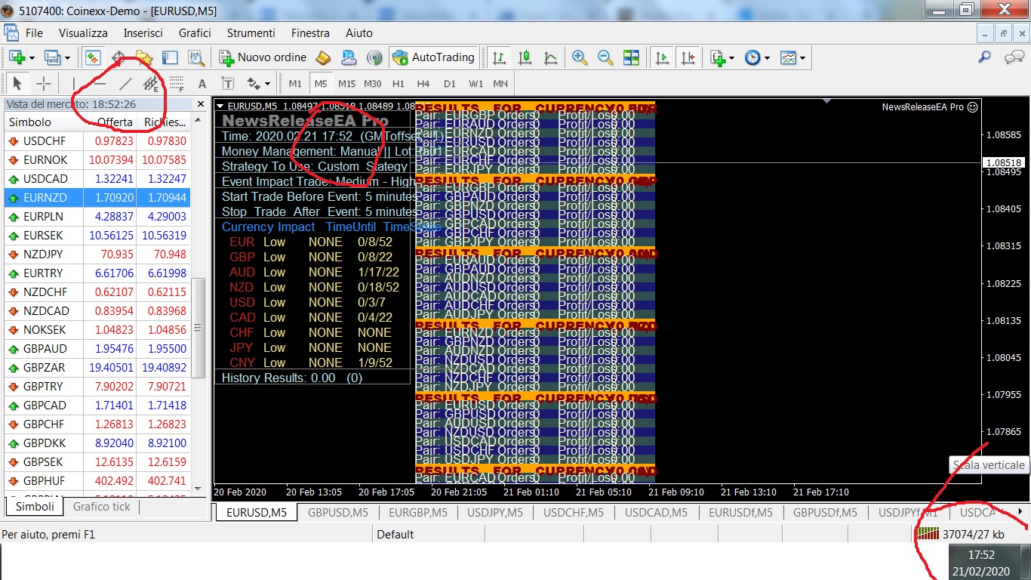
Task: Expand the new chart dropdown arrow
Action: (32, 57)
